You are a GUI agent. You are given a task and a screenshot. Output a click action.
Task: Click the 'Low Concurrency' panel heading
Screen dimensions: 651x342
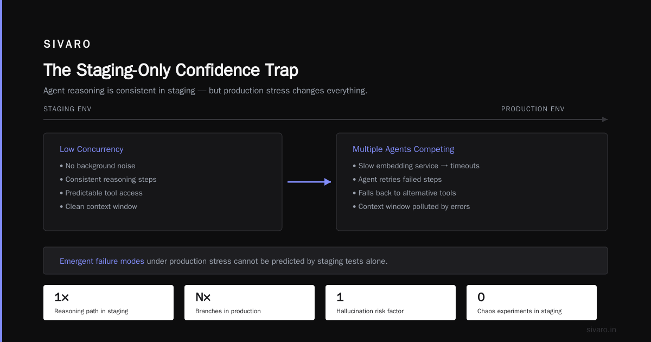point(91,149)
